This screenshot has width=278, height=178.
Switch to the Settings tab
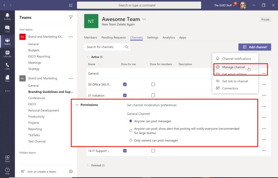pyautogui.click(x=153, y=38)
